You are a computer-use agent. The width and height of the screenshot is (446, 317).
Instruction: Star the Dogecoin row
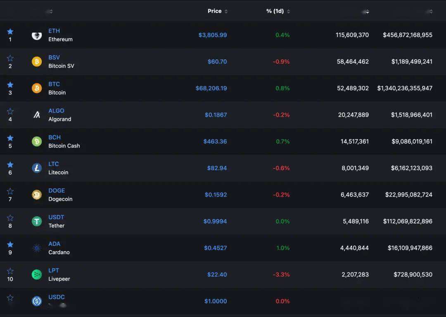tap(10, 191)
